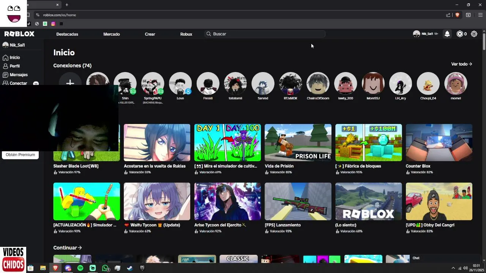Screen dimensions: 486x273
Task: Open Epic Games launcher from taskbar
Action: point(142,268)
